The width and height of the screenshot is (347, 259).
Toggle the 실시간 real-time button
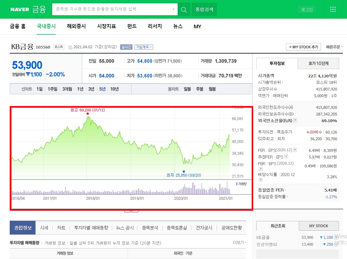pos(126,47)
